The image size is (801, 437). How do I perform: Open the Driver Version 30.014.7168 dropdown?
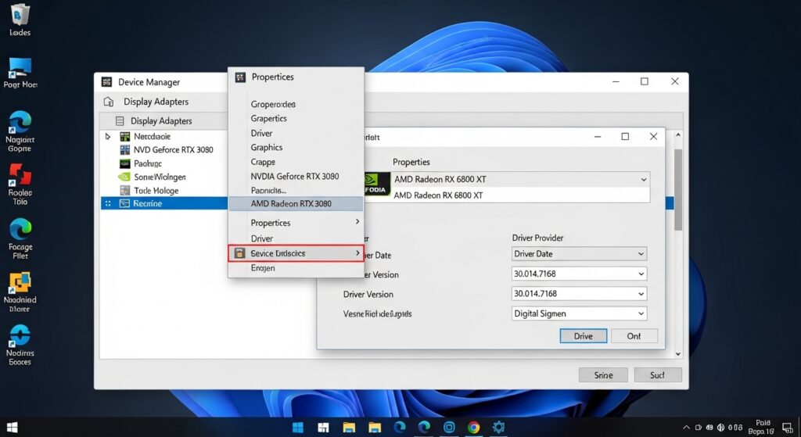click(x=580, y=293)
